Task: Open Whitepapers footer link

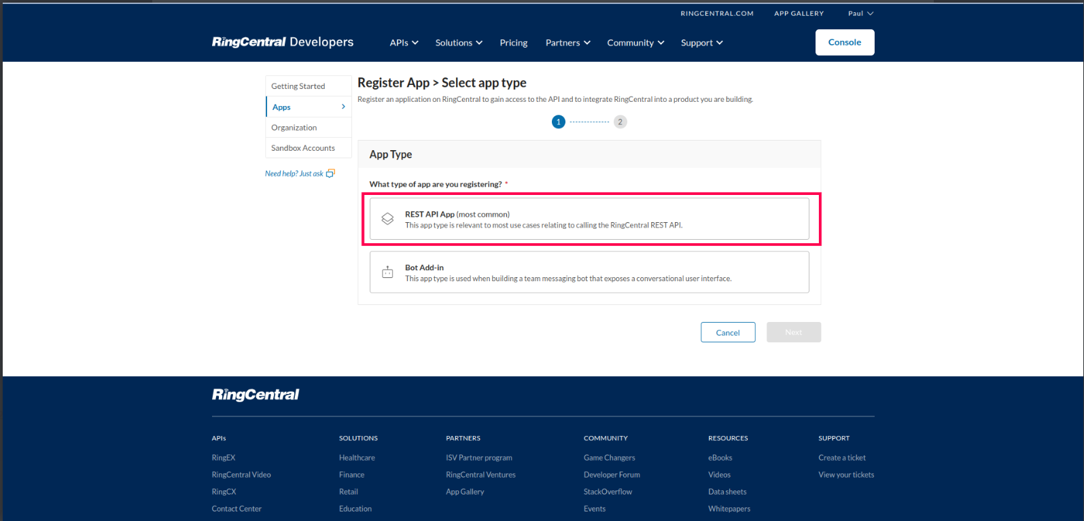Action: point(729,509)
